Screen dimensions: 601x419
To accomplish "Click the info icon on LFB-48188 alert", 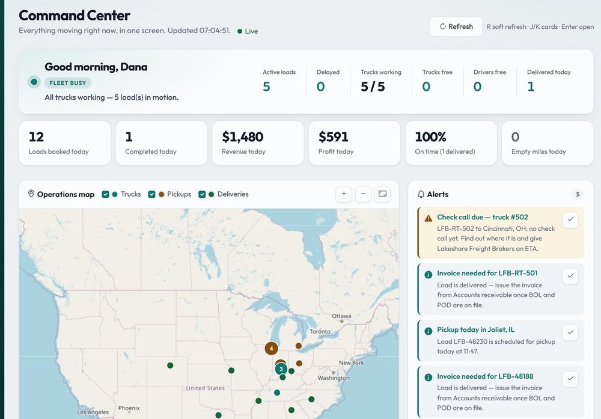I will click(x=429, y=378).
